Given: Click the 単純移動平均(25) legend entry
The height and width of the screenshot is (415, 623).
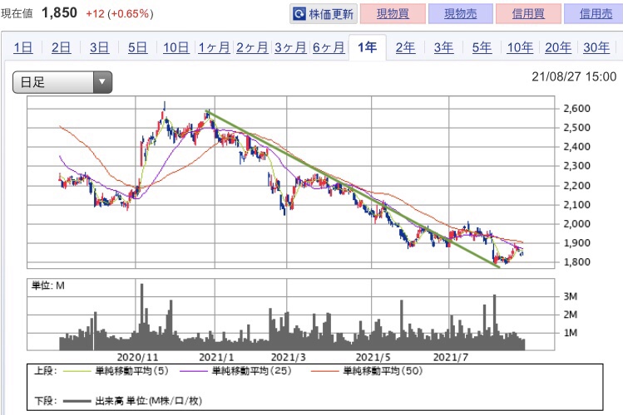Looking at the screenshot, I should 235,371.
